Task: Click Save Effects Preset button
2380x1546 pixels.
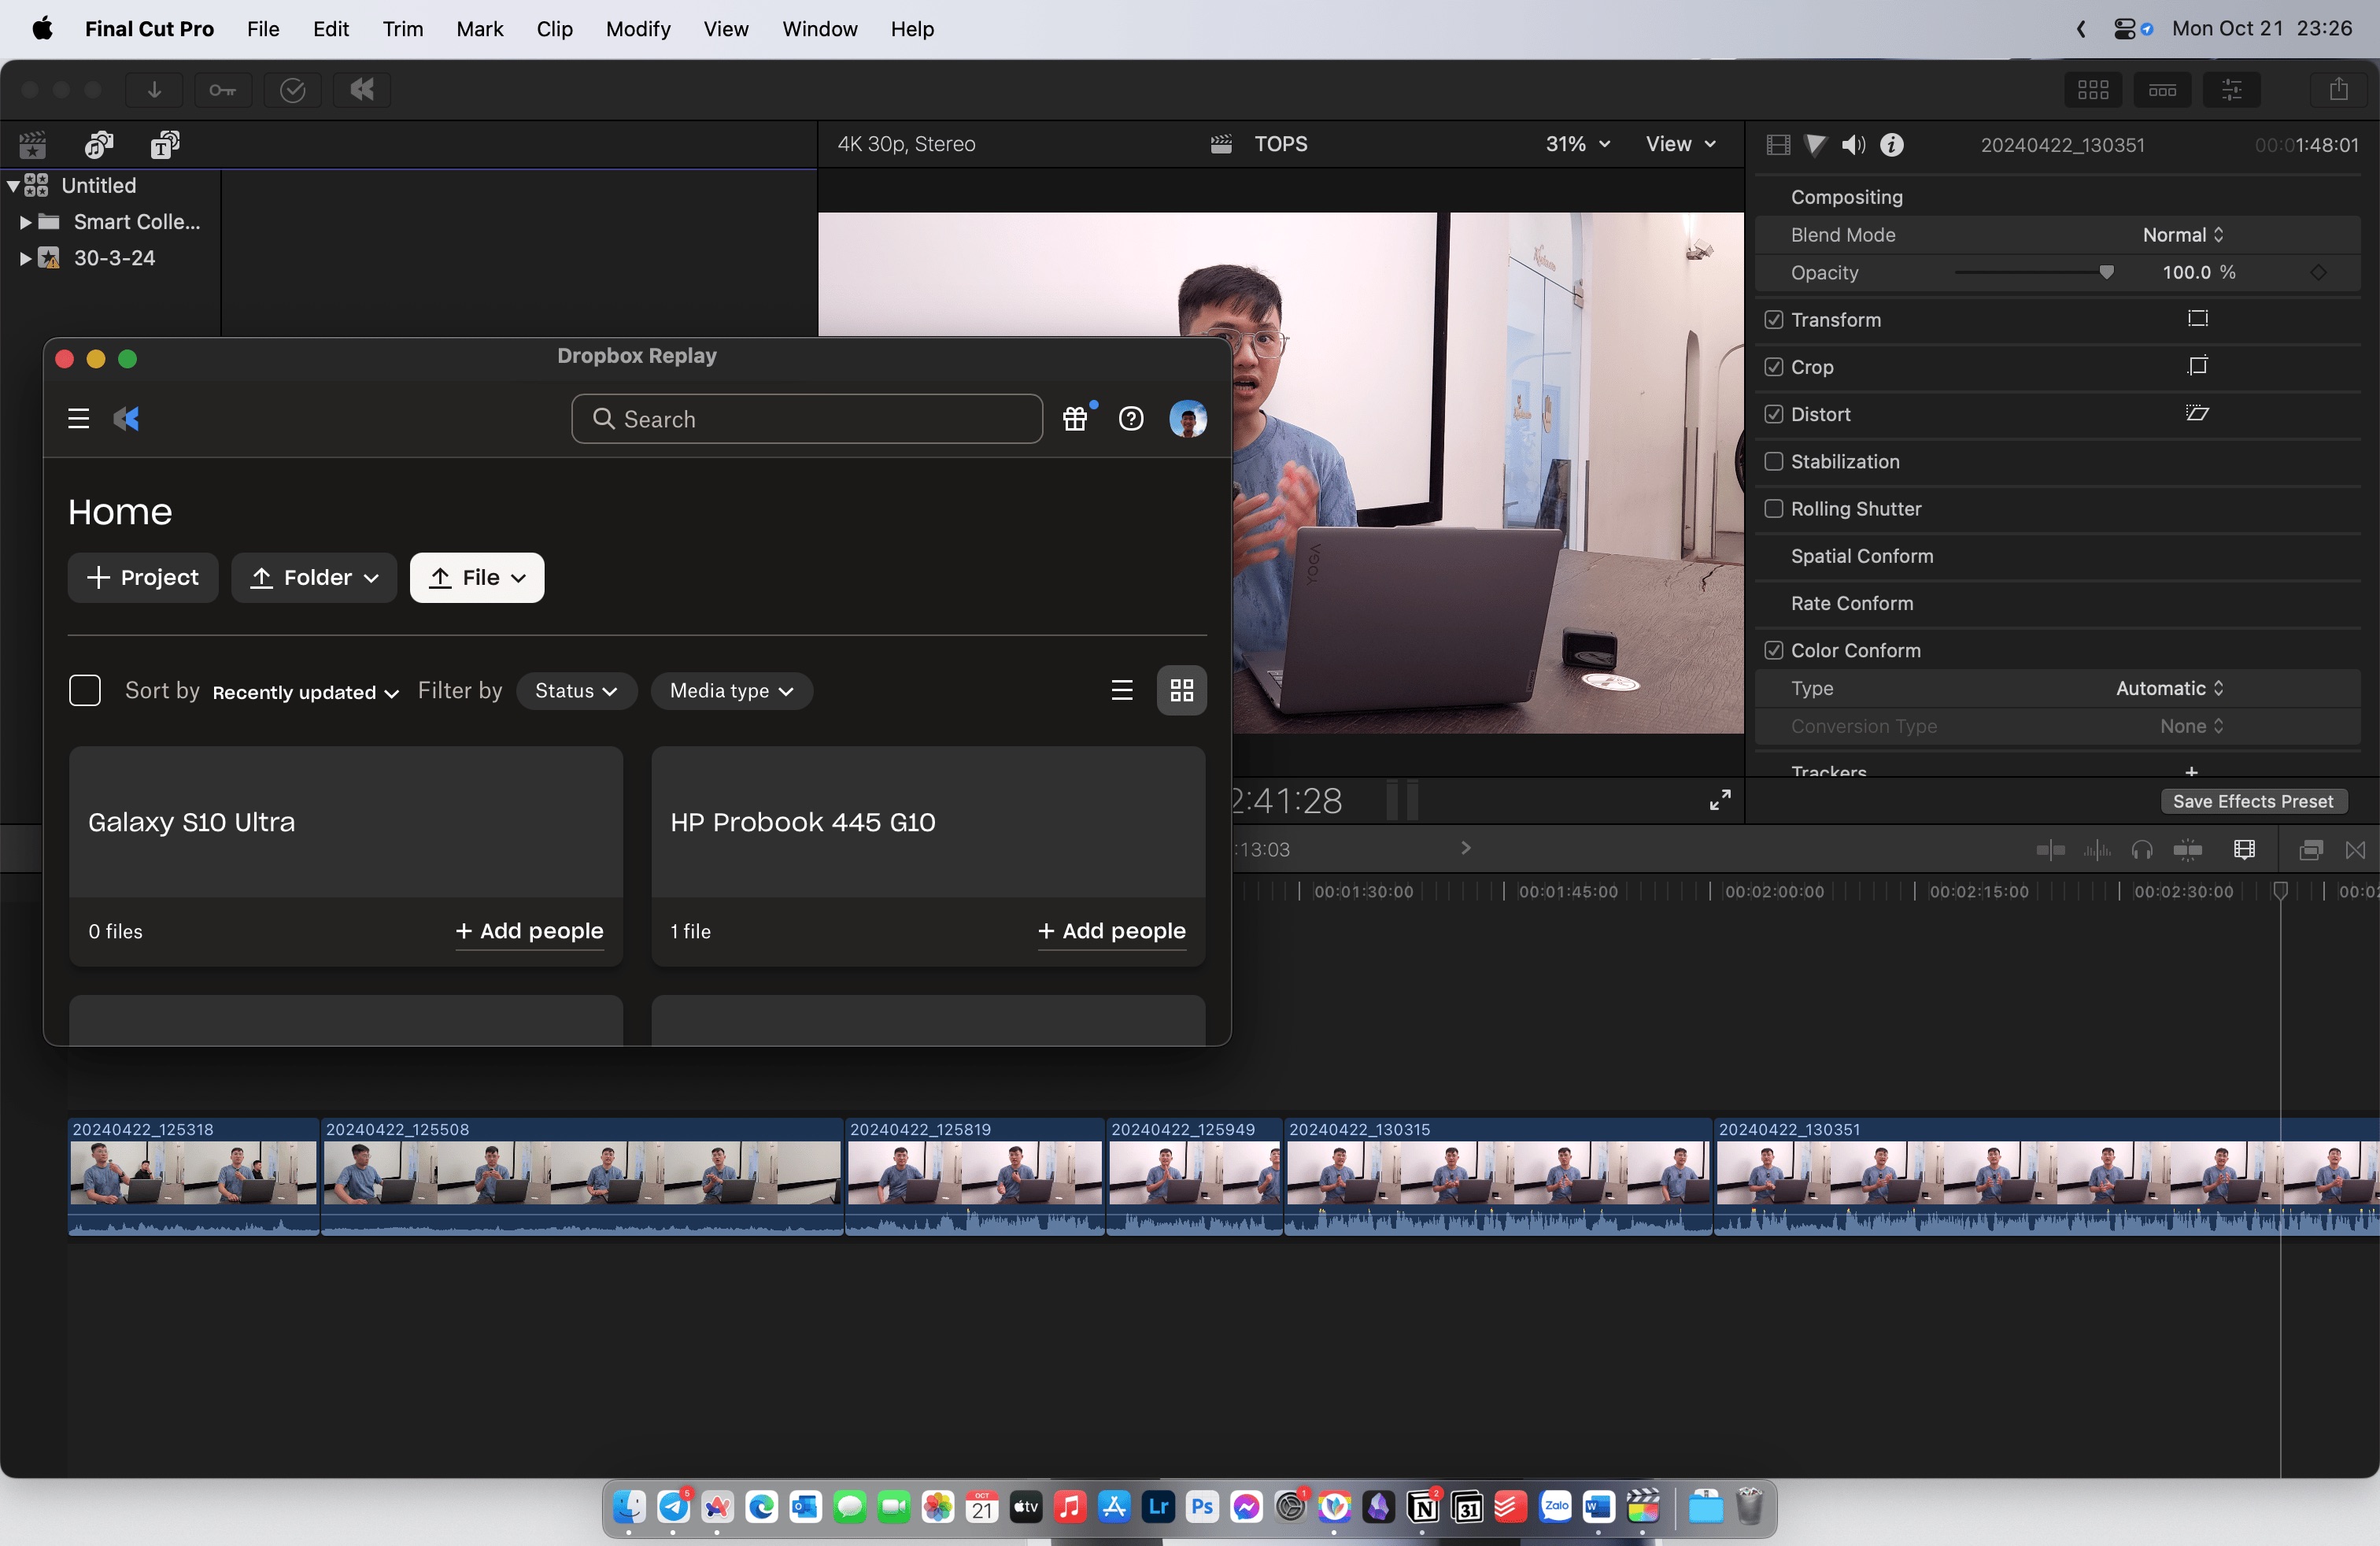Action: click(x=2252, y=800)
